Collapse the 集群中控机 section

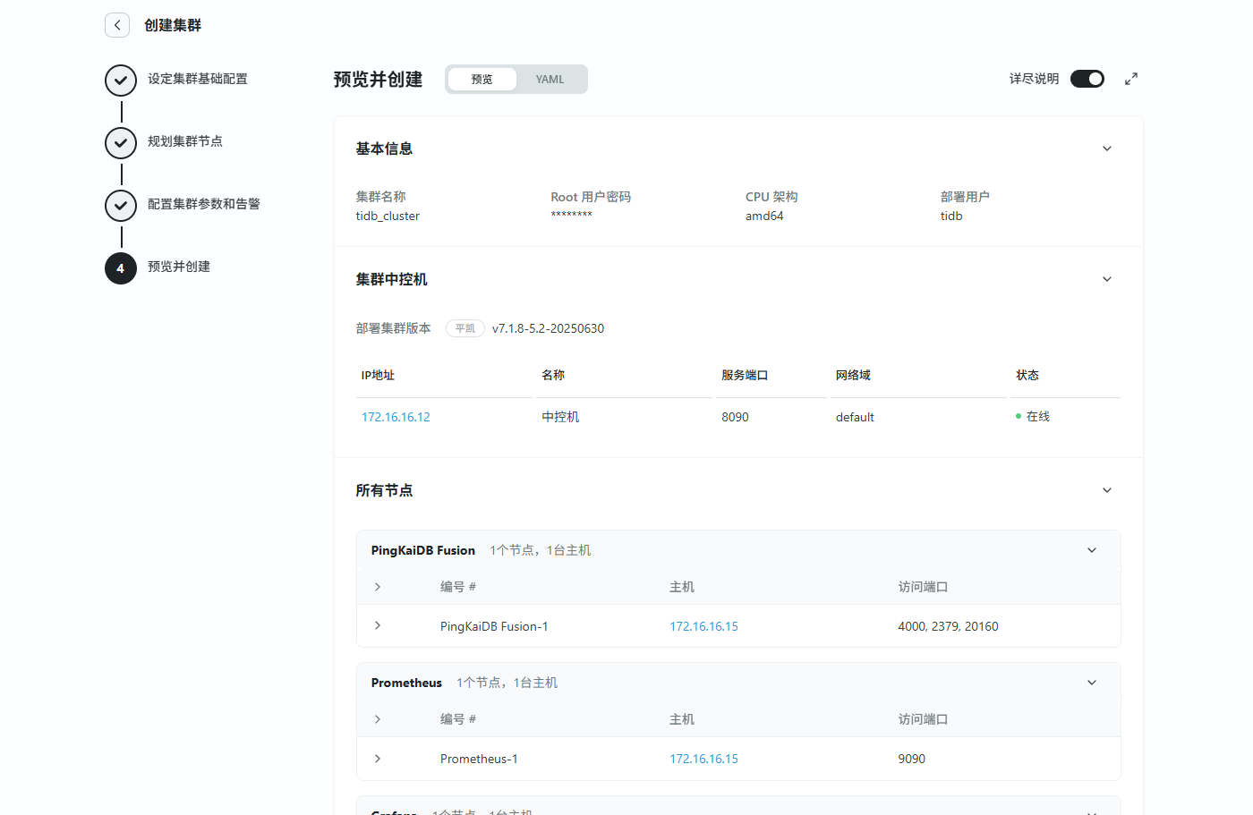(x=1107, y=279)
